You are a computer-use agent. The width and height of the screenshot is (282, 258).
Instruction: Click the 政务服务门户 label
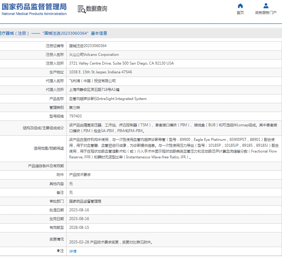(266, 13)
